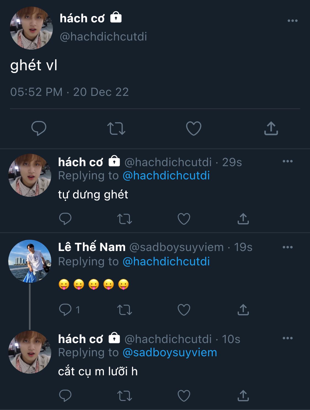
Task: Share the main "ghét vl" tweet
Action: click(271, 128)
